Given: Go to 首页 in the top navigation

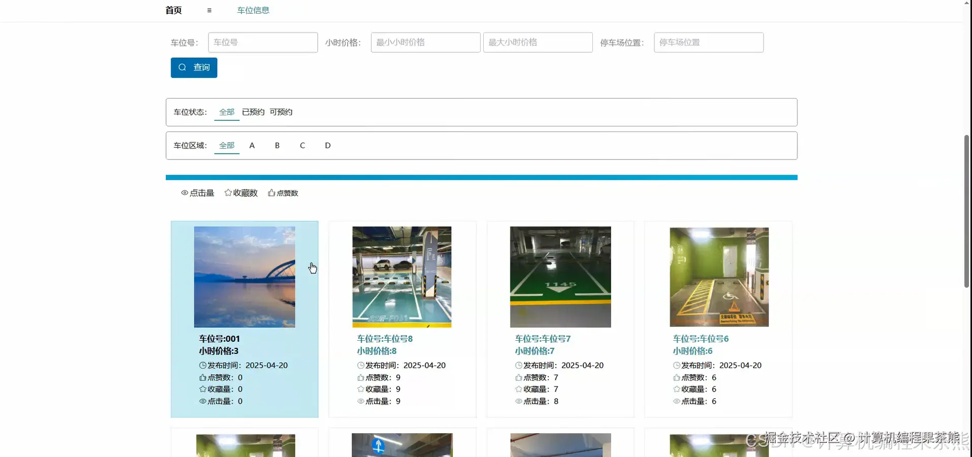Looking at the screenshot, I should point(173,10).
